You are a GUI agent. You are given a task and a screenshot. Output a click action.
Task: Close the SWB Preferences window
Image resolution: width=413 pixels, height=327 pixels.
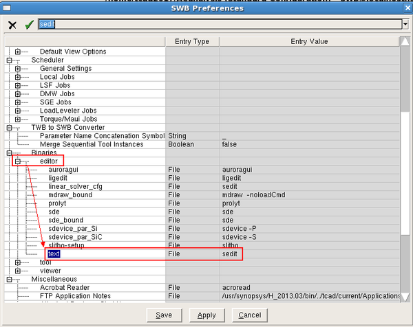coord(407,8)
